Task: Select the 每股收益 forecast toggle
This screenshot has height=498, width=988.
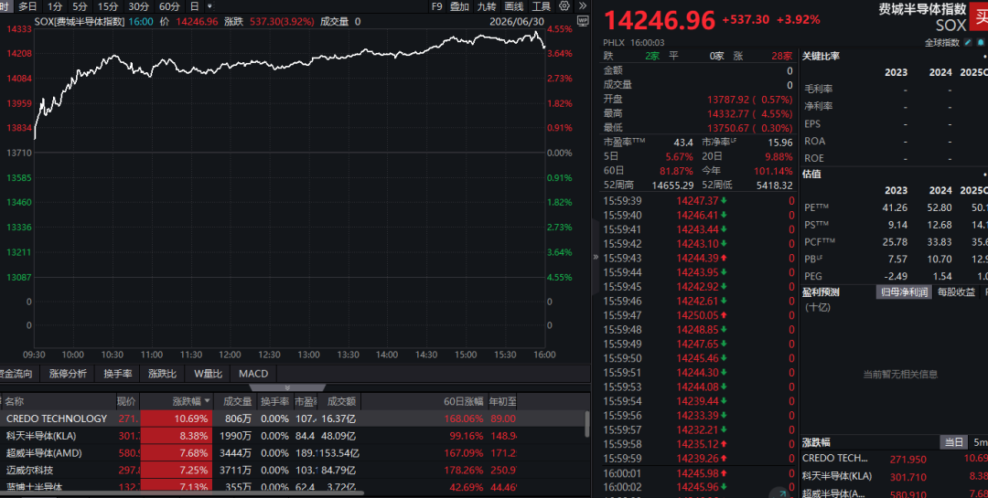Action: click(956, 292)
